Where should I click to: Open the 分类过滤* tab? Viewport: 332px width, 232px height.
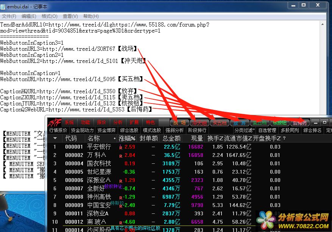(x=245, y=130)
